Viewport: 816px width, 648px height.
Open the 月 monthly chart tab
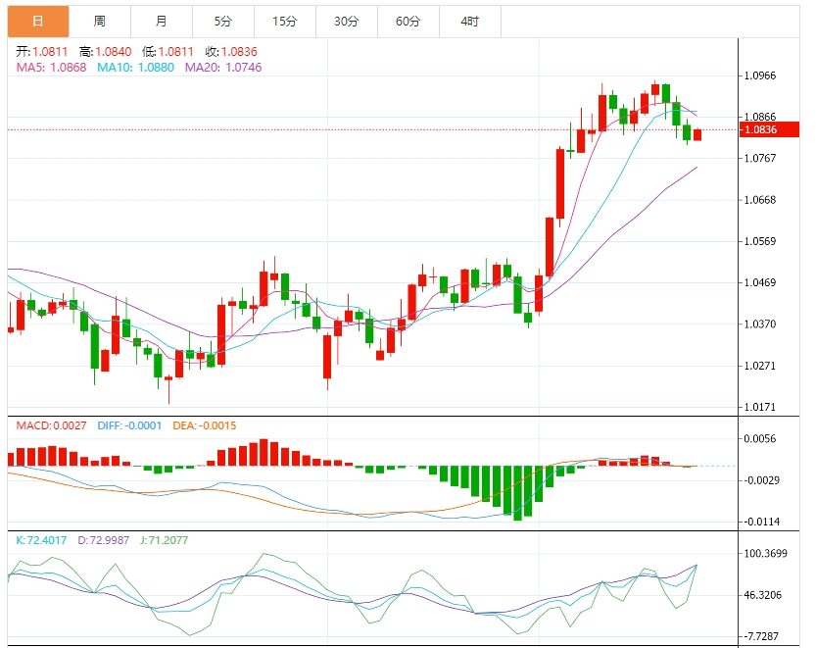[x=161, y=21]
